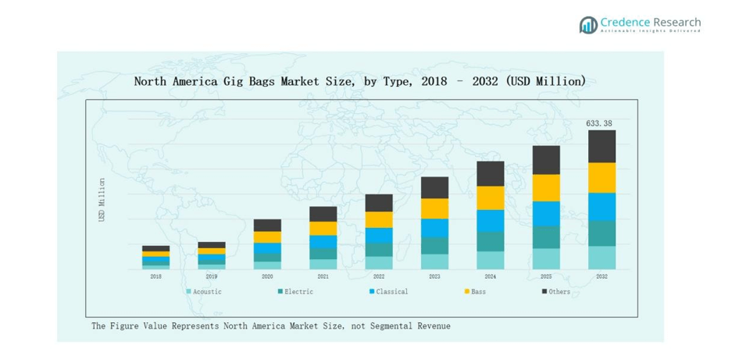This screenshot has height=363, width=739.
Task: Select the Acoustic legend label
Action: click(207, 292)
